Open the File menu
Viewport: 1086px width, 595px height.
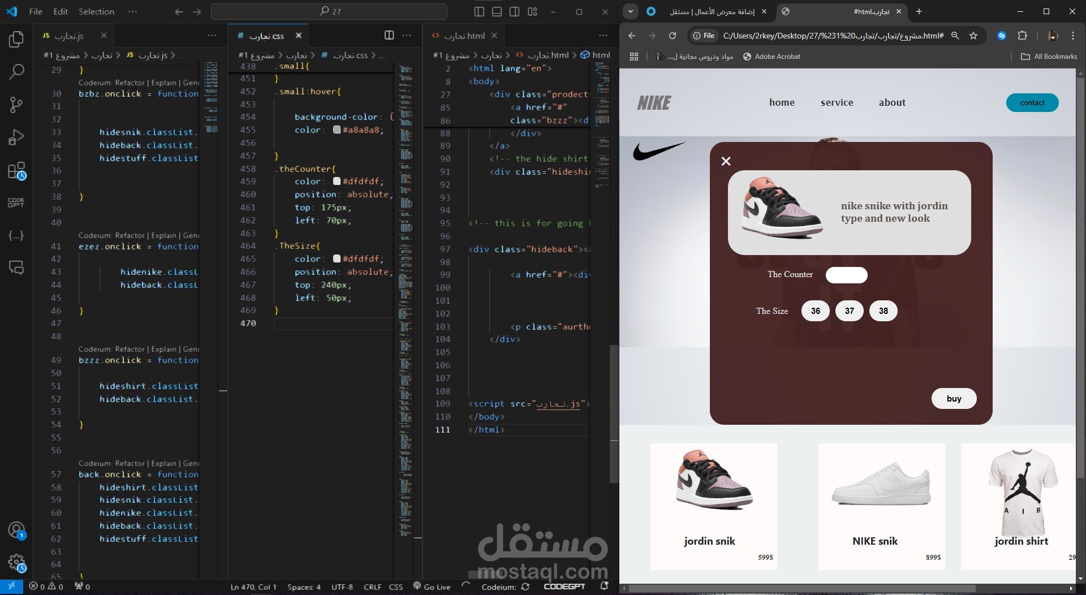pos(36,11)
